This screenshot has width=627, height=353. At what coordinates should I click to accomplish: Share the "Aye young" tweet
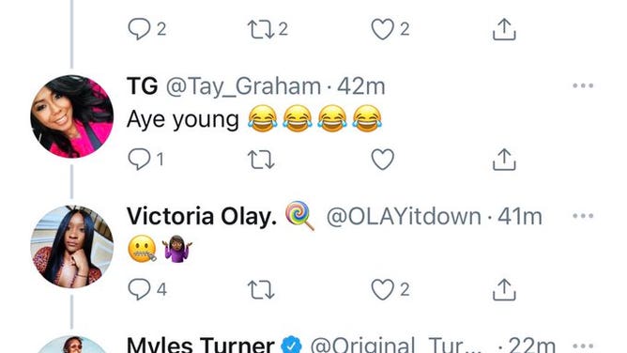click(x=504, y=159)
